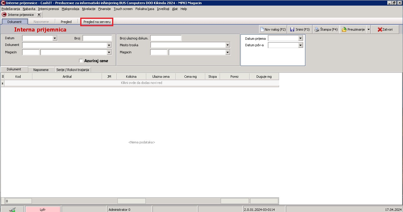Click the Nov nalog (F2) button
403x212 pixels.
[x=273, y=29]
